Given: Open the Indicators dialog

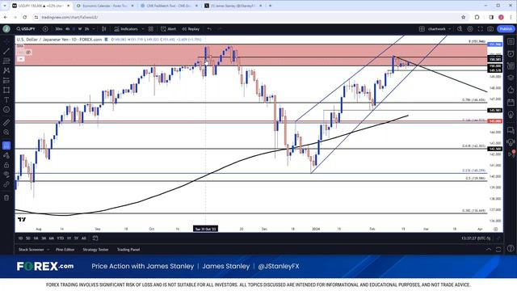Looking at the screenshot, I should tap(126, 29).
